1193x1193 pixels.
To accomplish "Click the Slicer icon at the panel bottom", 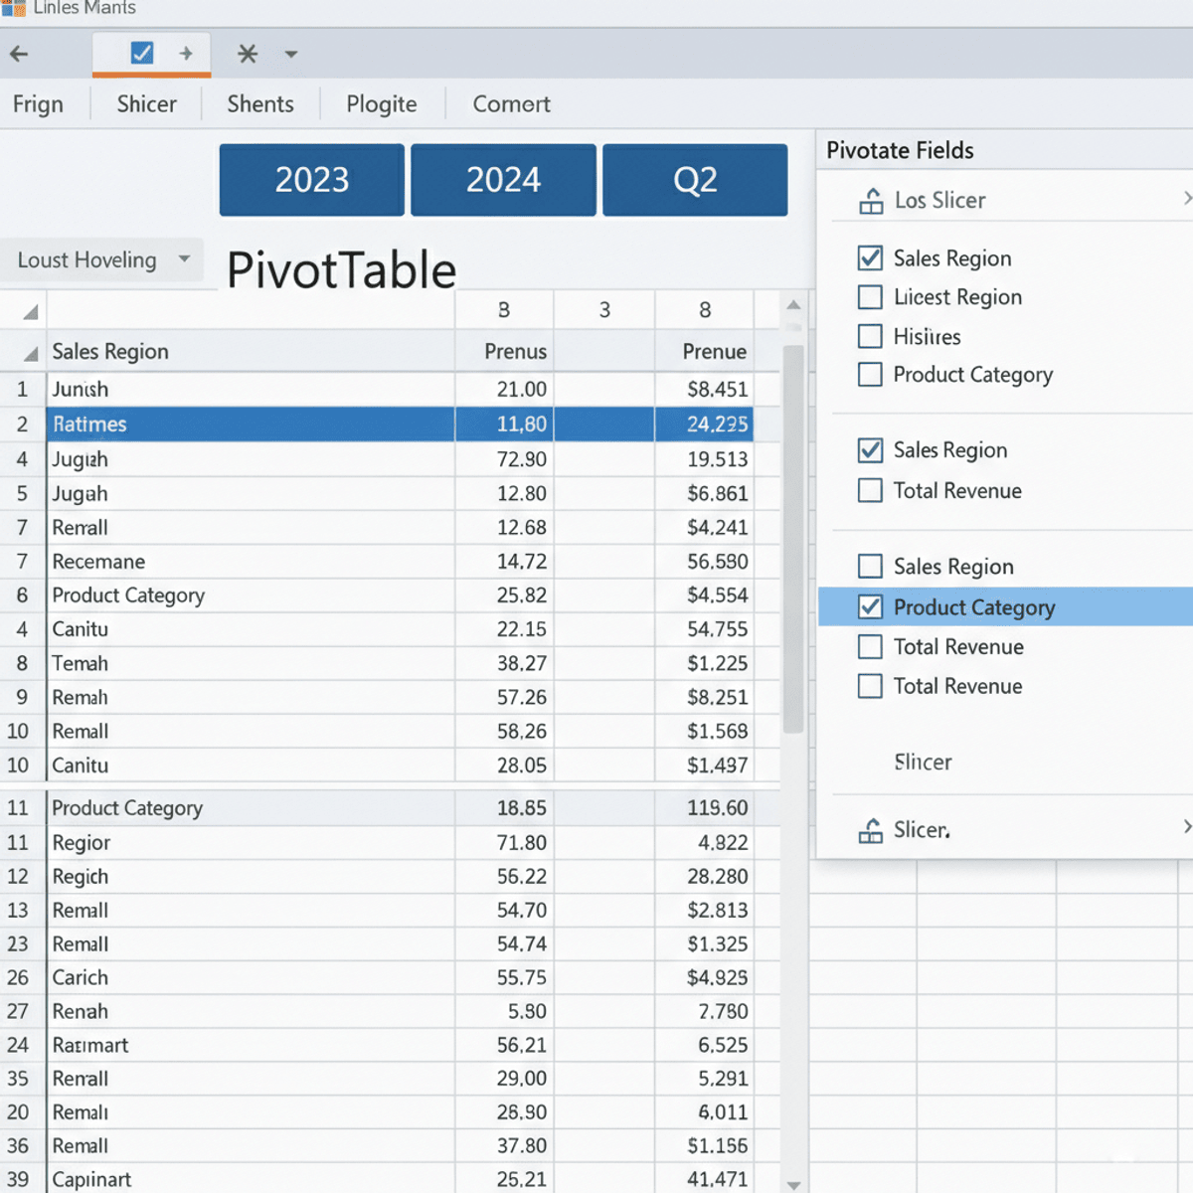I will tap(871, 829).
